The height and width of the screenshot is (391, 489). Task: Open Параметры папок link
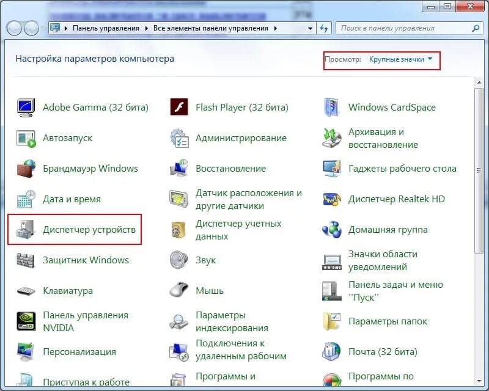tap(388, 321)
